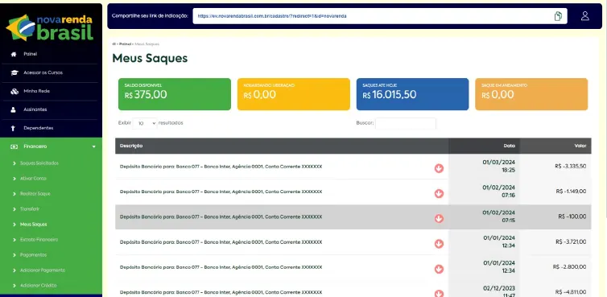Go to Realizar Saque in the sidebar
Image resolution: width=607 pixels, height=297 pixels.
pyautogui.click(x=35, y=194)
